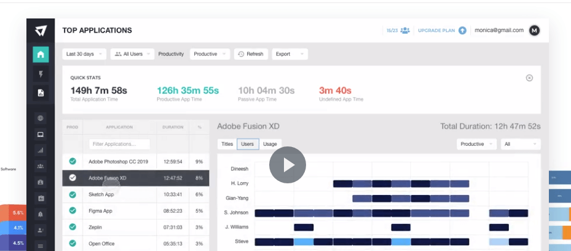The height and width of the screenshot is (251, 571).
Task: Click the users count group icon
Action: [405, 31]
